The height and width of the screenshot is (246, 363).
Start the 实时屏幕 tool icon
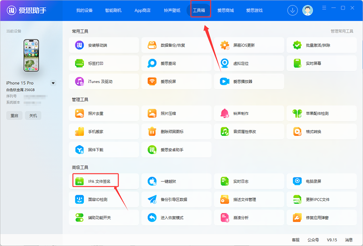pyautogui.click(x=297, y=63)
